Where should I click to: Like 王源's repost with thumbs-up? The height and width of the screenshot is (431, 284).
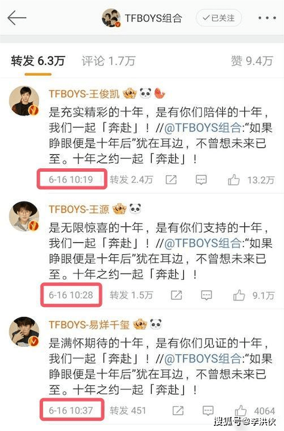pos(239,295)
